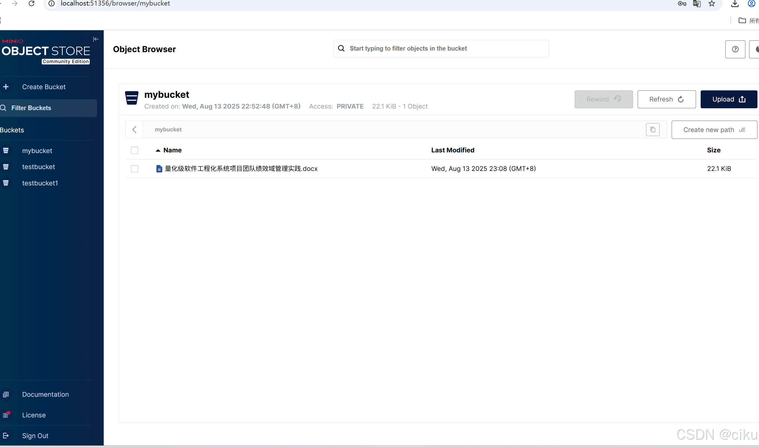Go back with path chevron

point(134,130)
